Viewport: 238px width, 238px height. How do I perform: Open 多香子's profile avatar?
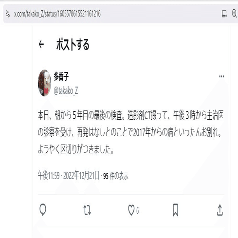coord(44,83)
